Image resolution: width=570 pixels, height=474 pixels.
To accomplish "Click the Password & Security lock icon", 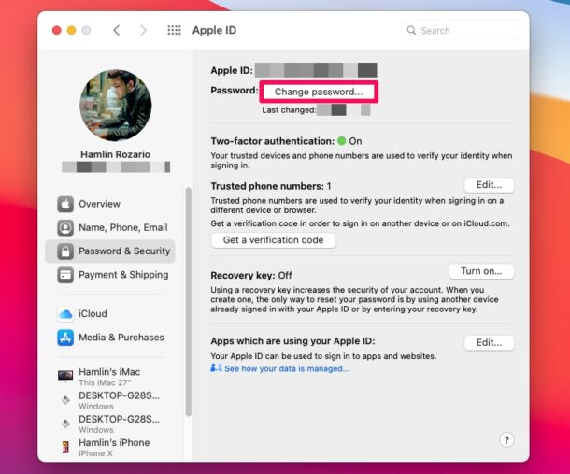I will click(x=65, y=251).
